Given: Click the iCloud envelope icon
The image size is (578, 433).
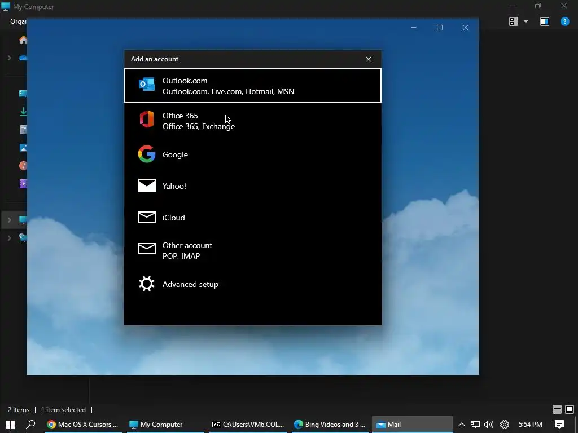Looking at the screenshot, I should pyautogui.click(x=146, y=217).
